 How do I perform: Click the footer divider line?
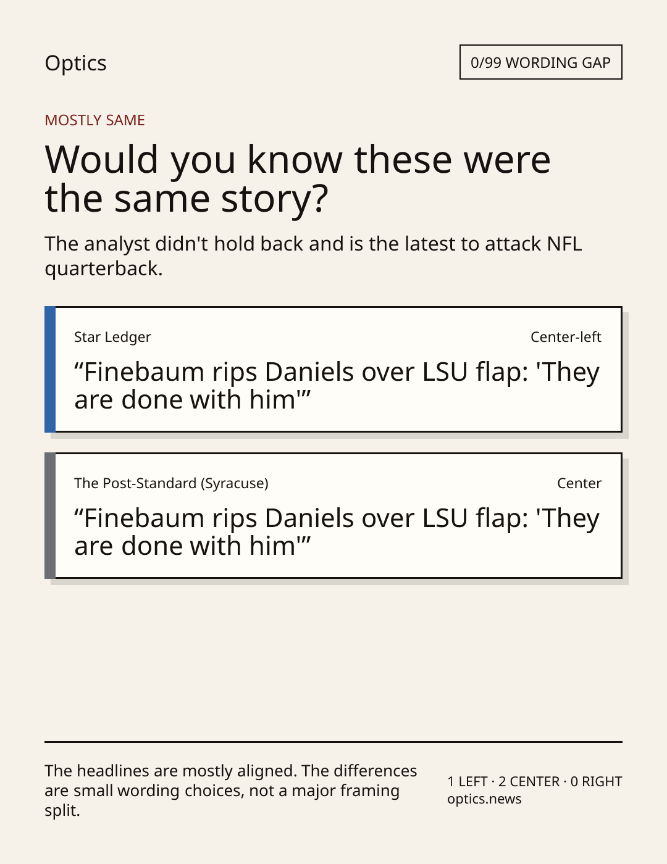tap(333, 742)
